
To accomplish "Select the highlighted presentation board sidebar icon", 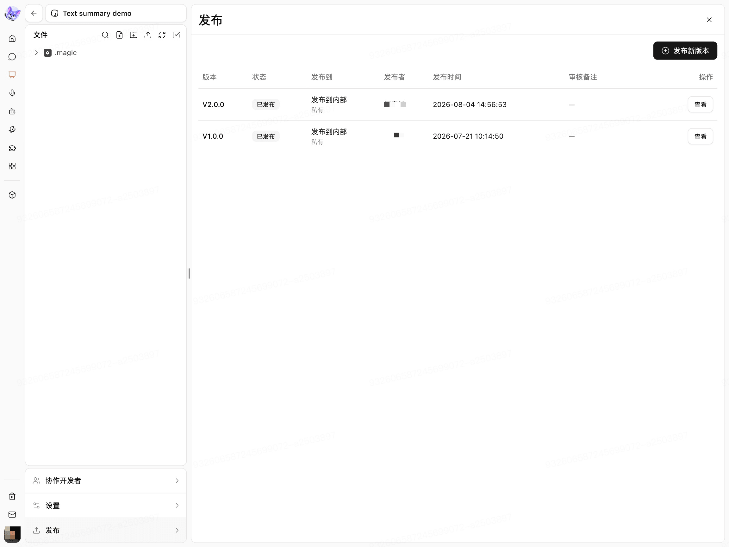I will tap(12, 75).
